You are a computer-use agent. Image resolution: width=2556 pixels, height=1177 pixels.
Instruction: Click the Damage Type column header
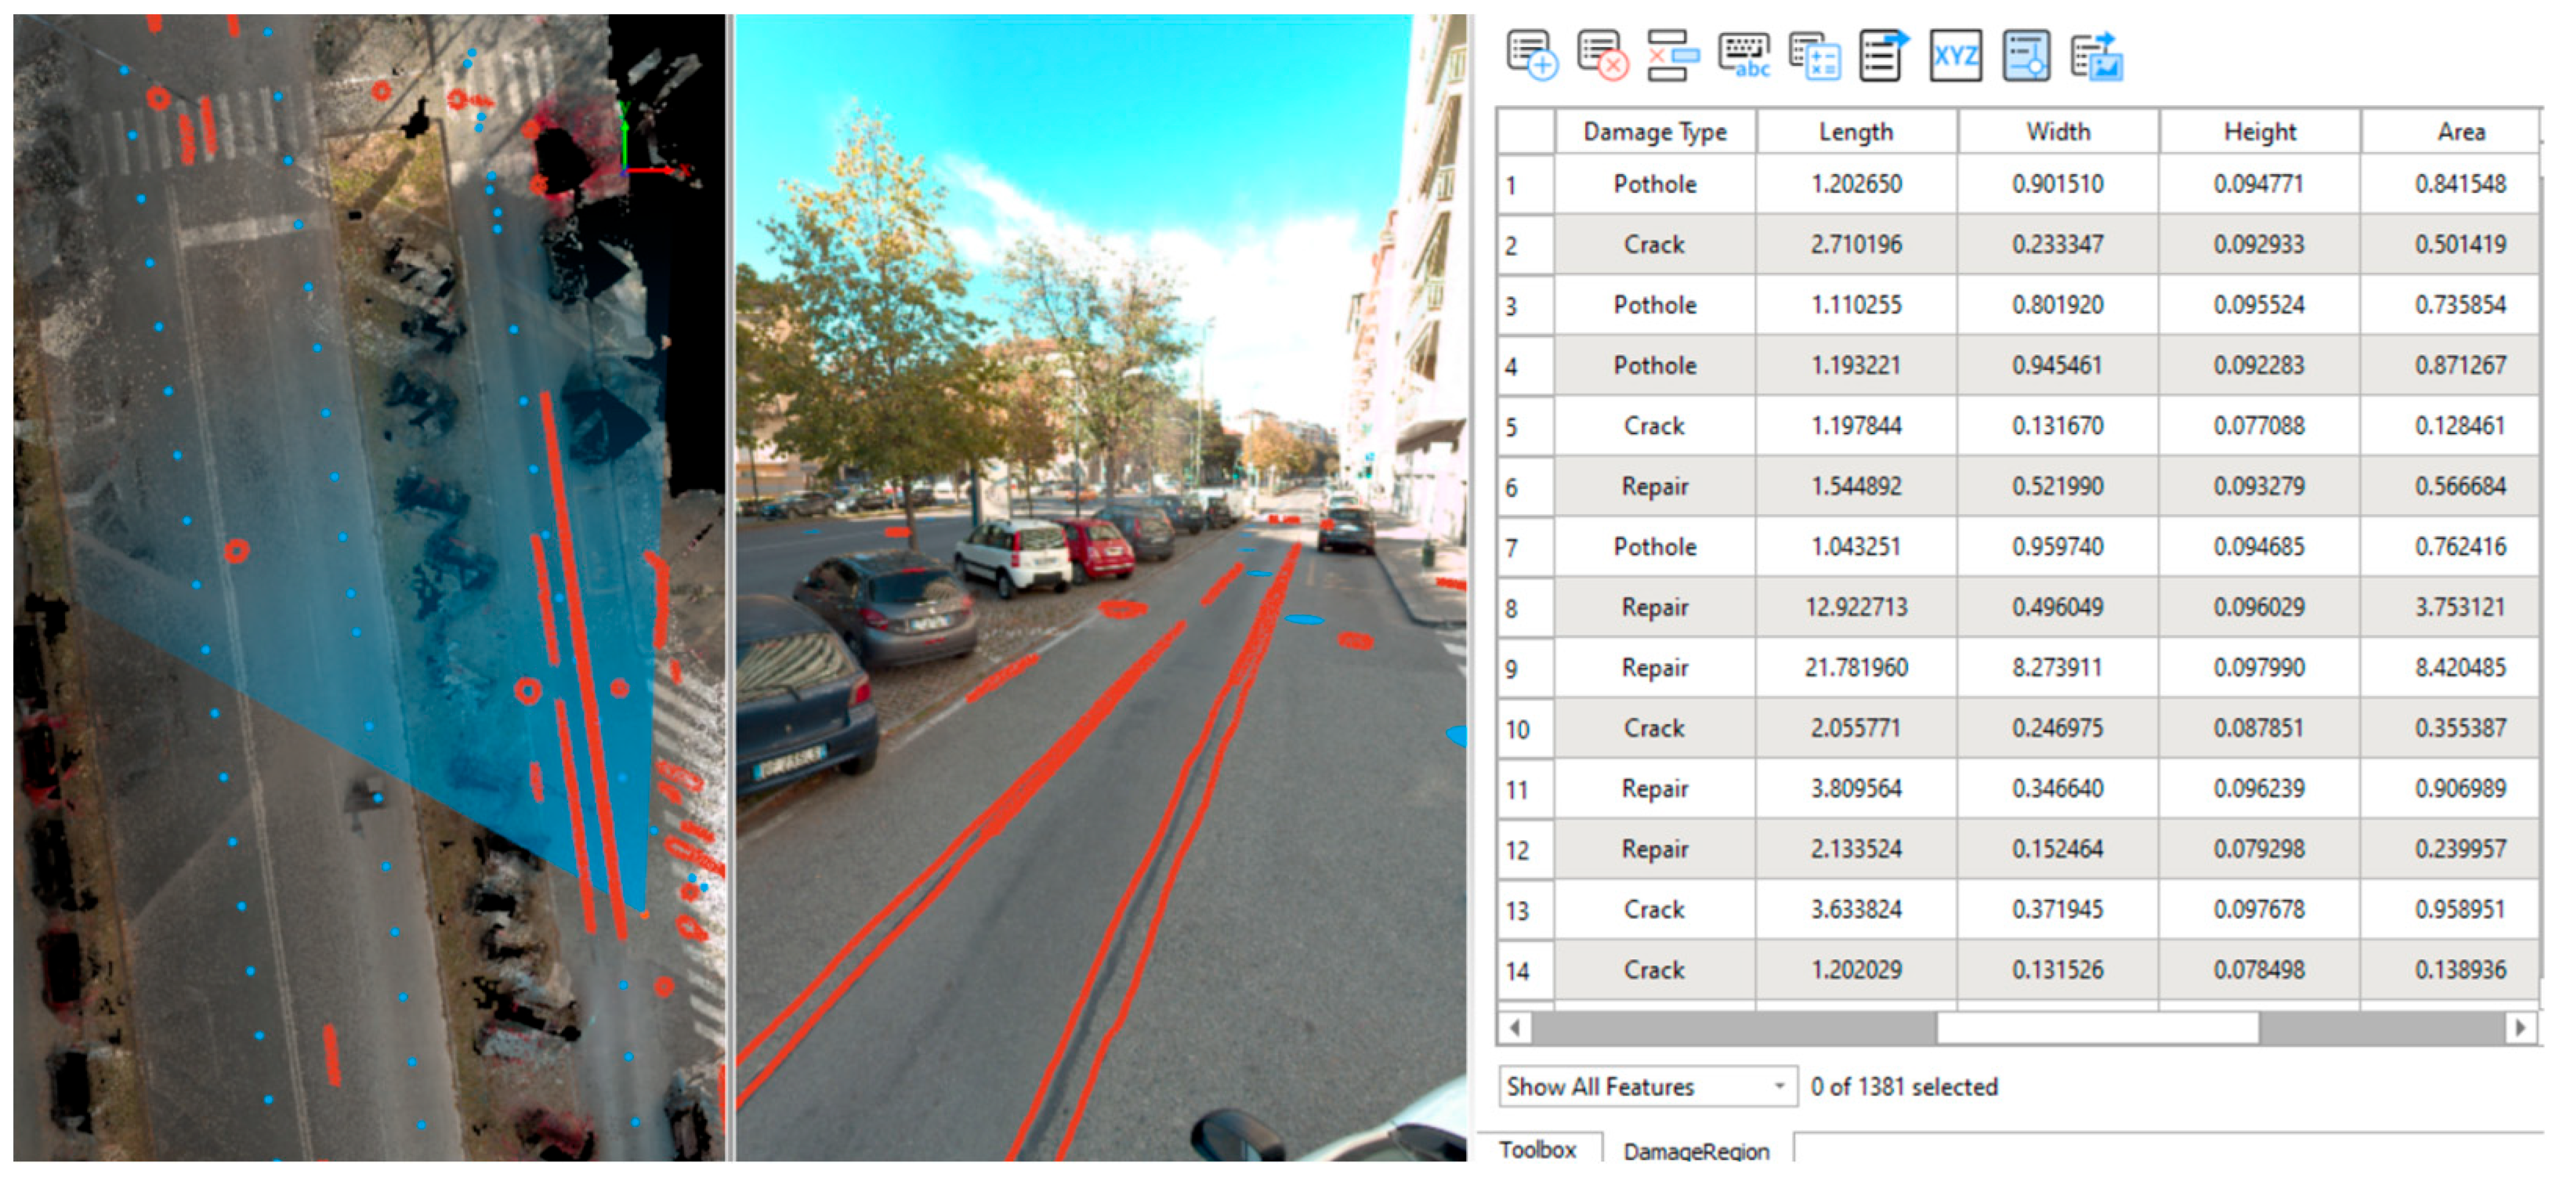tap(1654, 132)
